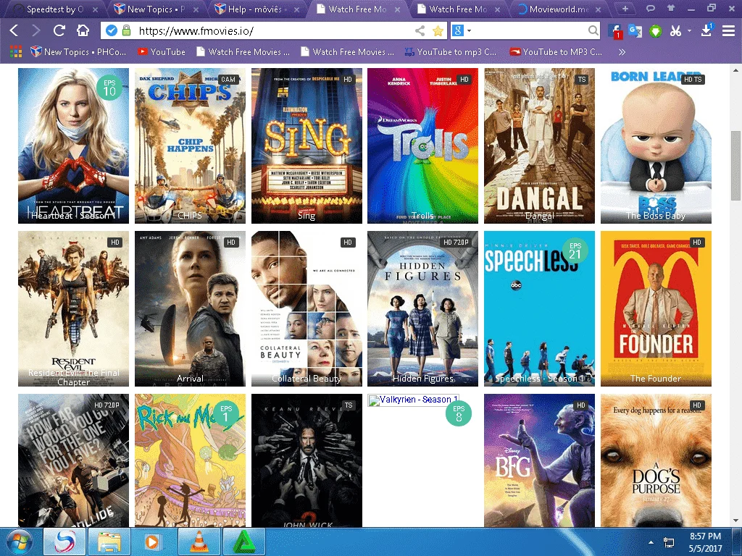Screen dimensions: 742x556
Task: Click the feedback speech bubble icon
Action: coord(651,8)
